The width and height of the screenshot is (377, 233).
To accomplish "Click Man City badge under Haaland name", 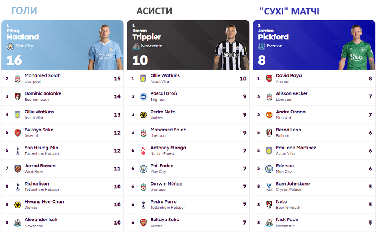I will coord(10,46).
